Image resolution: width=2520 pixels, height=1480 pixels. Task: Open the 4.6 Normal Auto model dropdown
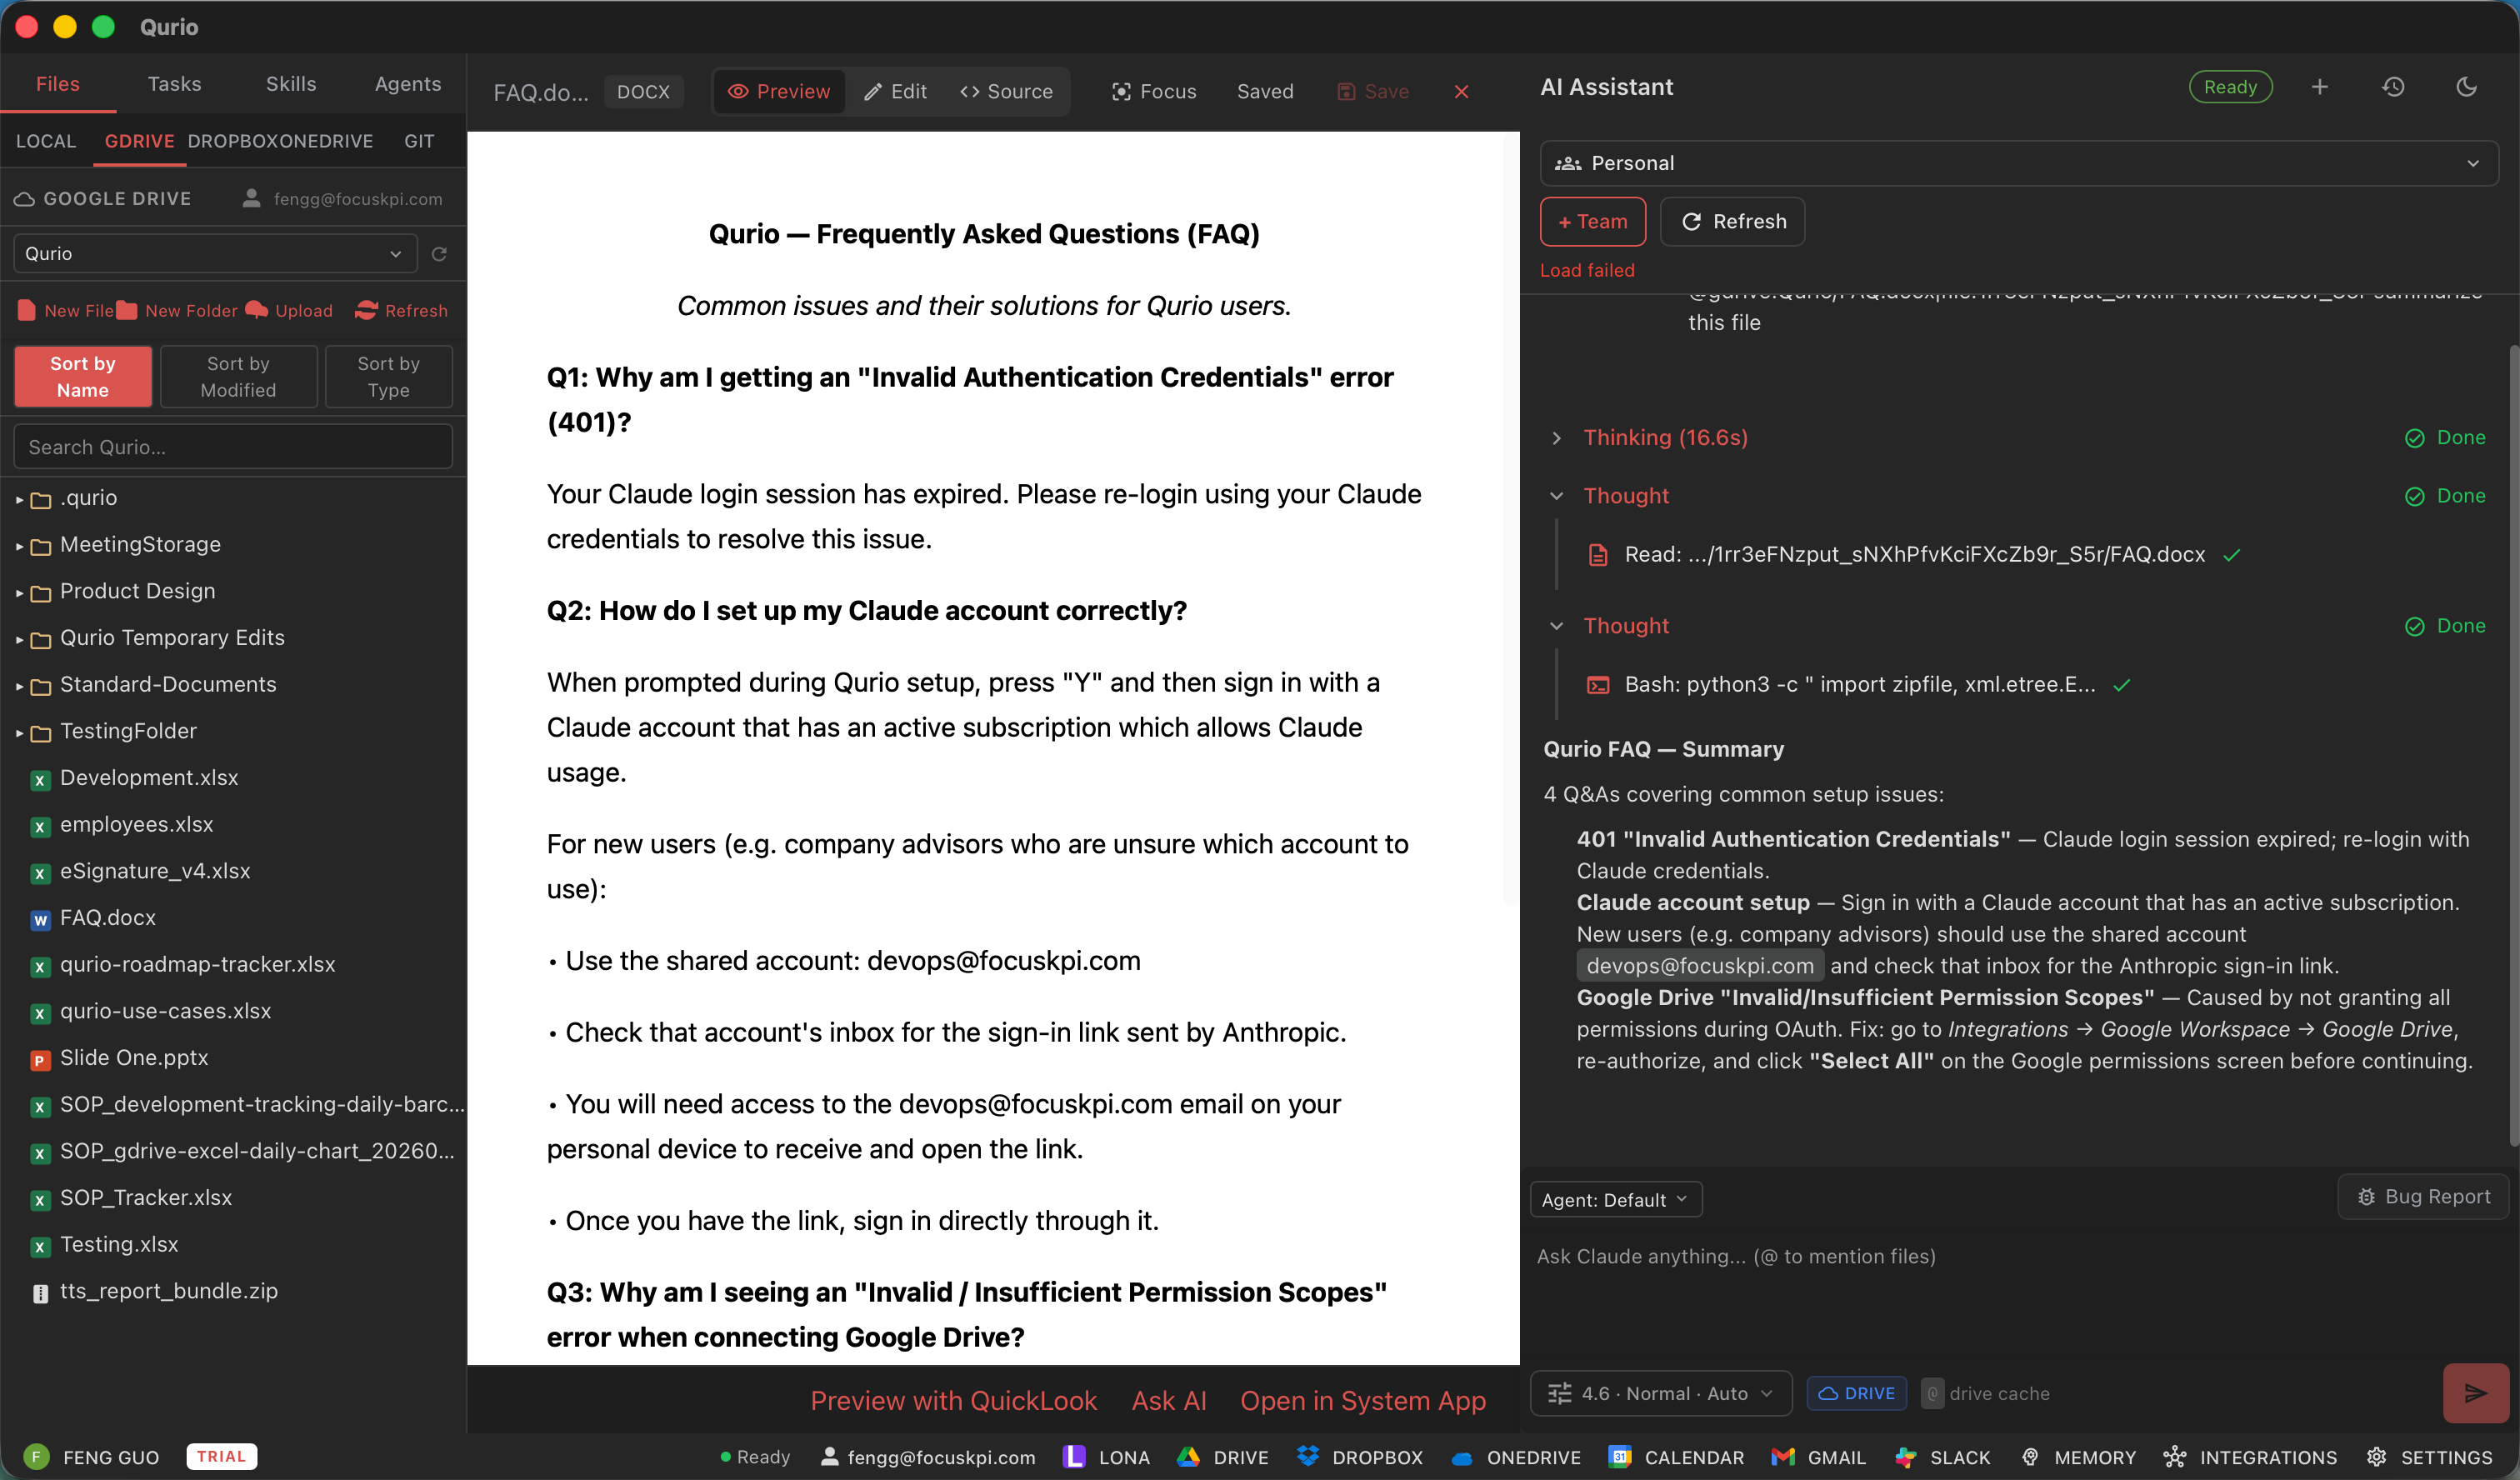pos(1661,1393)
